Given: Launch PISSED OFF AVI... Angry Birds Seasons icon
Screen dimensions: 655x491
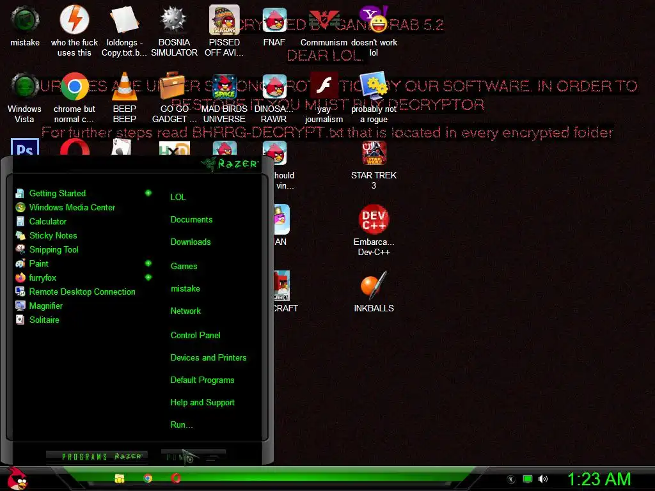Looking at the screenshot, I should tap(225, 31).
